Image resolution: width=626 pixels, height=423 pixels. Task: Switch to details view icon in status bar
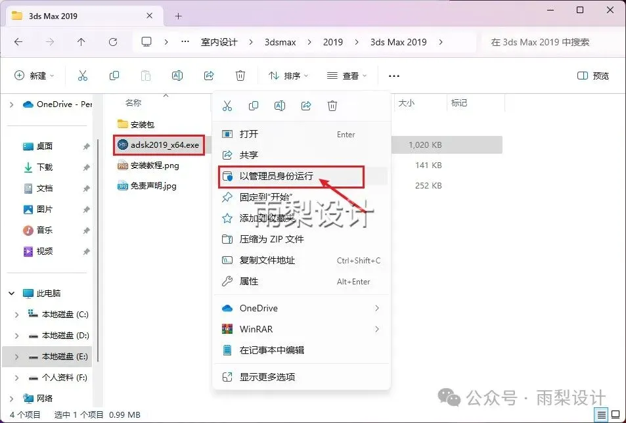pos(602,415)
